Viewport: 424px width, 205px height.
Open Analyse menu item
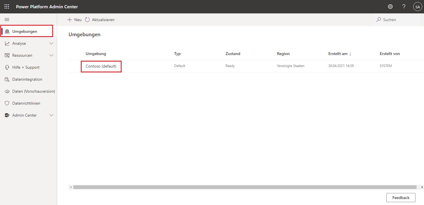click(x=29, y=43)
